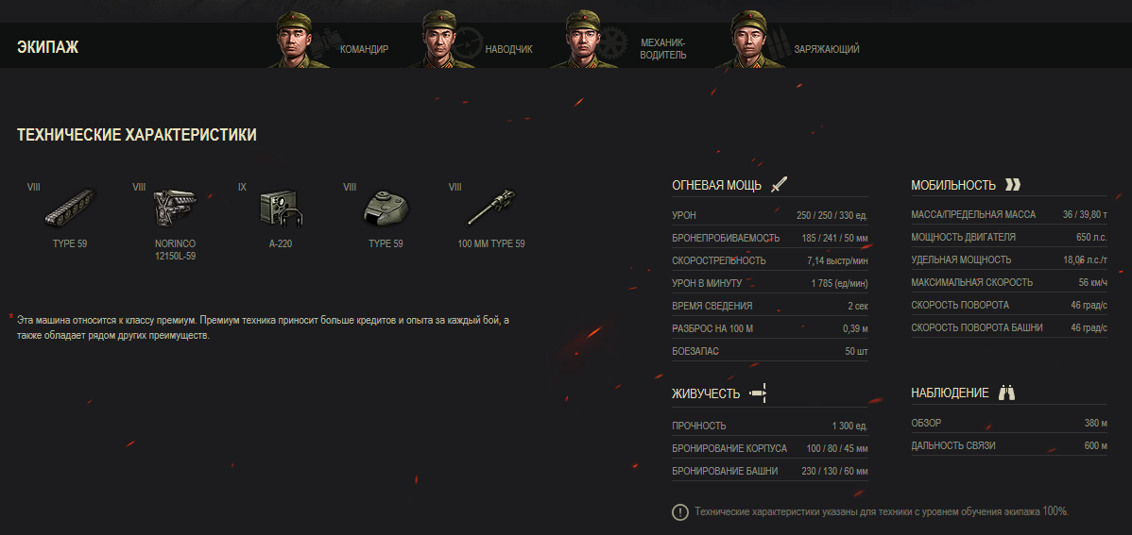Click the 100 мм Type 59 gun icon
The image size is (1132, 535).
491,208
